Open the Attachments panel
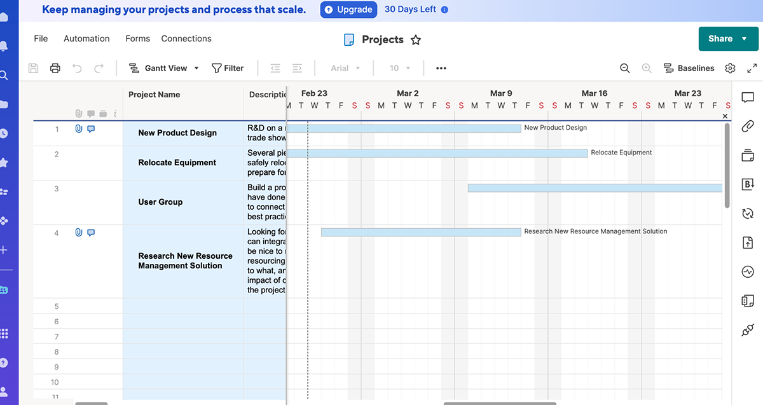 [x=748, y=127]
